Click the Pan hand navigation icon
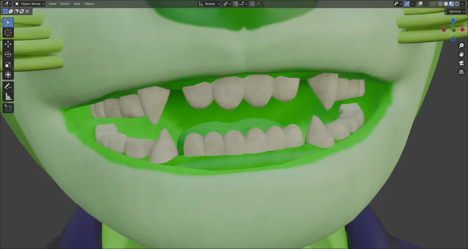The height and width of the screenshot is (249, 468). (461, 54)
